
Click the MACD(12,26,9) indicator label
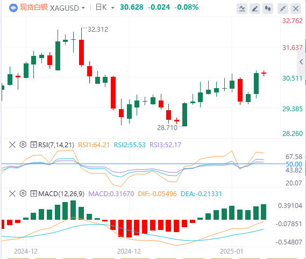pyautogui.click(x=61, y=194)
